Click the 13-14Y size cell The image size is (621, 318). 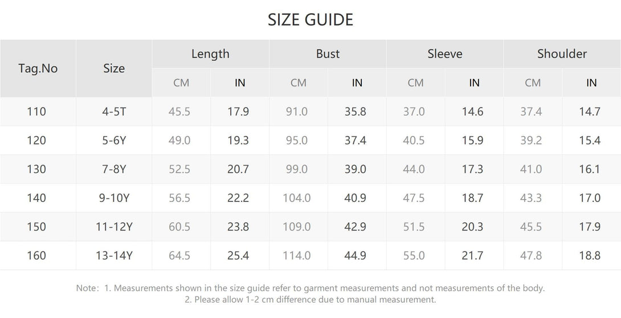[x=114, y=256]
